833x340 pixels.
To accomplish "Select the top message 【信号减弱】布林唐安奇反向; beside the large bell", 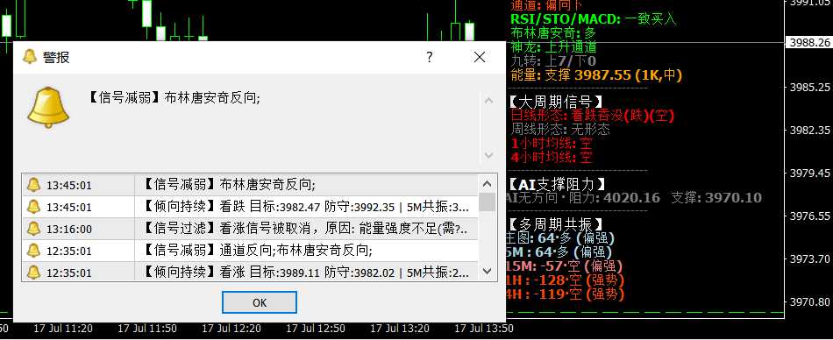I will (x=173, y=98).
